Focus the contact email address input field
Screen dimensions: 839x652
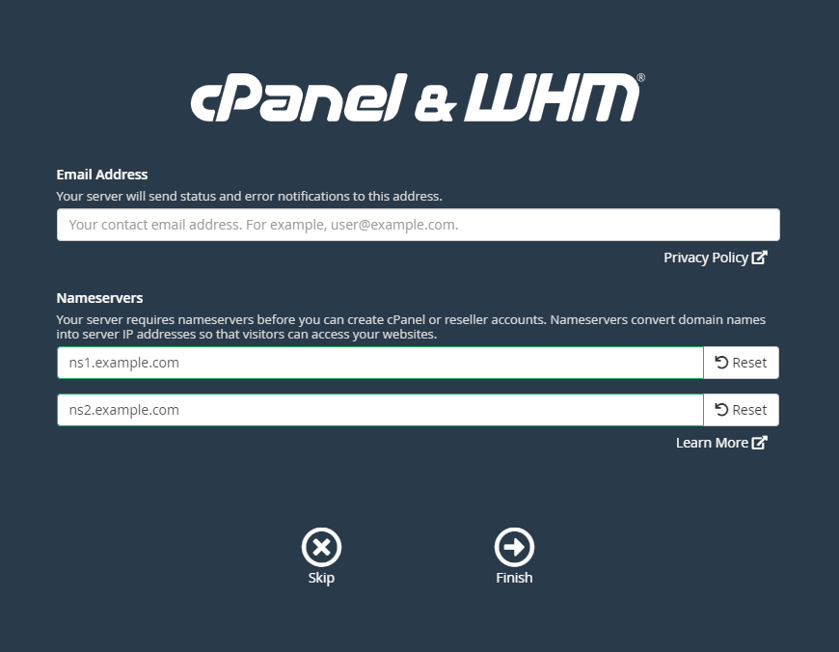(418, 225)
